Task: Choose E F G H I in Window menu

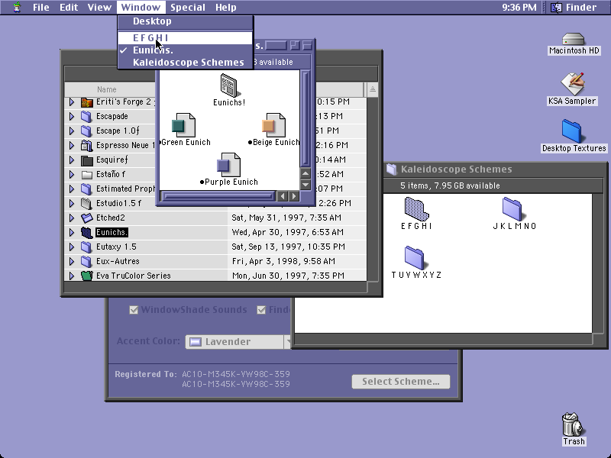Action: [186, 37]
